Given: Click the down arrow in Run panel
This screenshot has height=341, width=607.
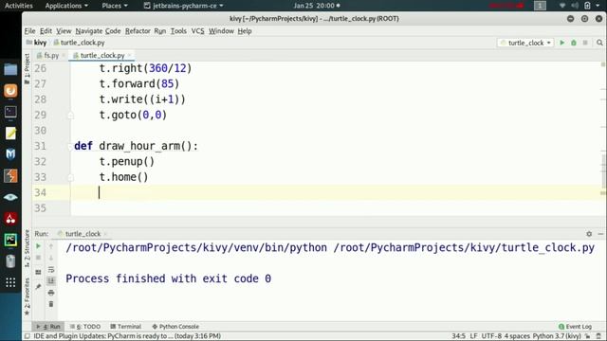Looking at the screenshot, I should coord(50,258).
